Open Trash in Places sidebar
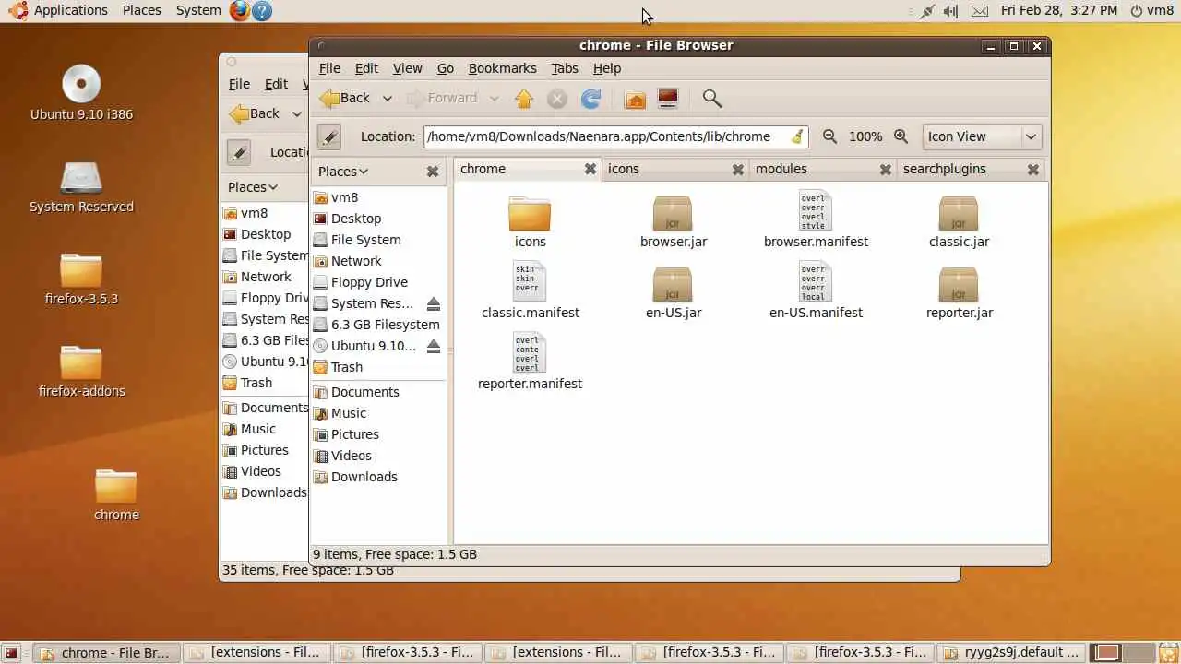This screenshot has height=664, width=1181. click(337, 367)
